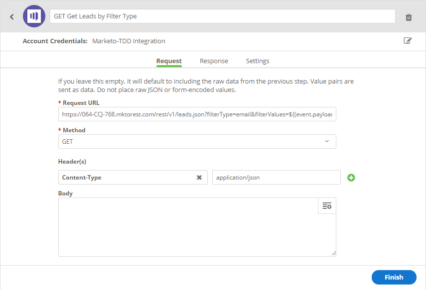Image resolution: width=426 pixels, height=289 pixels.
Task: Go to the Settings tab
Action: (x=258, y=61)
